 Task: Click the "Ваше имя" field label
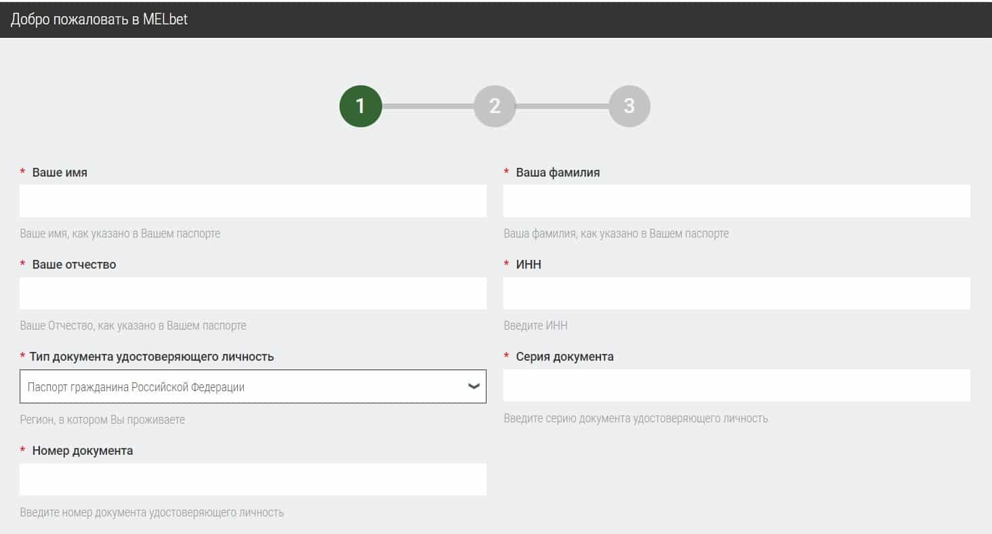pyautogui.click(x=60, y=173)
